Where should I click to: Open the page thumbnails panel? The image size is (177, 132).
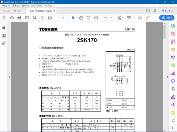(4, 36)
